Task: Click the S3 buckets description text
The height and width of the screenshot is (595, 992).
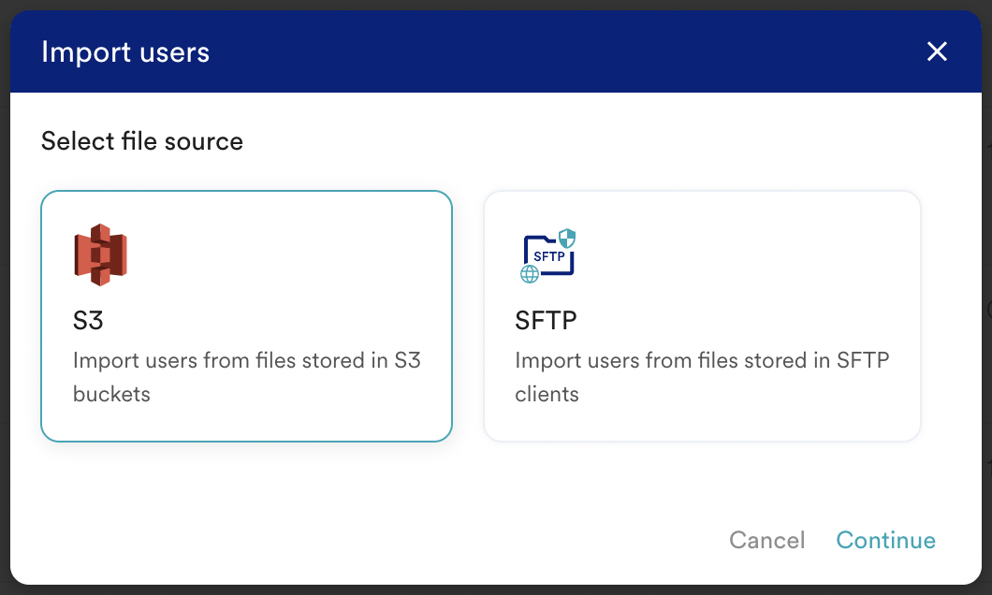Action: pyautogui.click(x=246, y=377)
